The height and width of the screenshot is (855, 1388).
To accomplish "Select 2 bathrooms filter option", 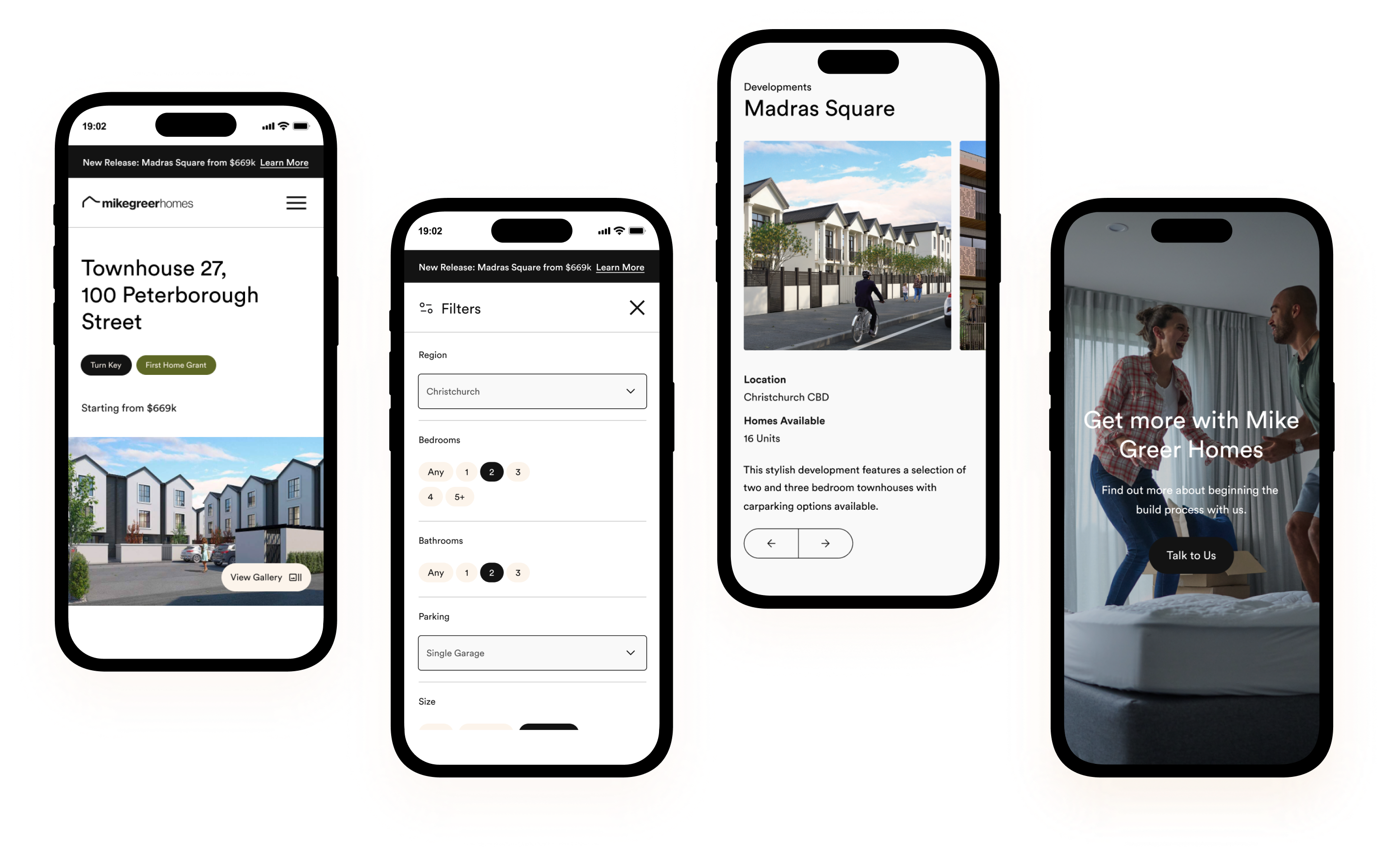I will 492,573.
